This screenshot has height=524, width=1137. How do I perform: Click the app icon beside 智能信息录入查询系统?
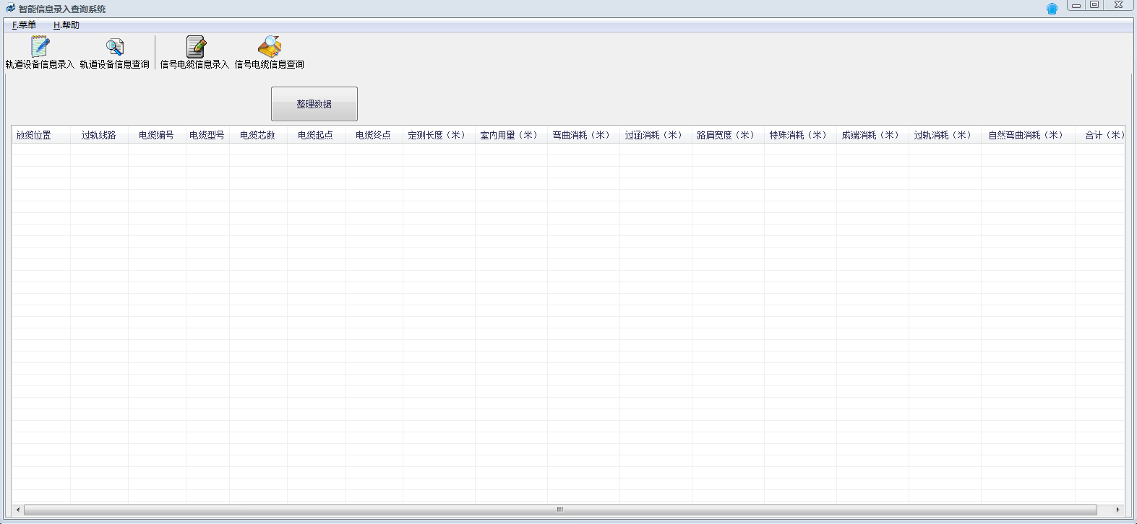point(10,9)
